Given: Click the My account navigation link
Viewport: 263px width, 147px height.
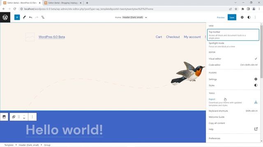Looking at the screenshot, I should tap(192, 37).
